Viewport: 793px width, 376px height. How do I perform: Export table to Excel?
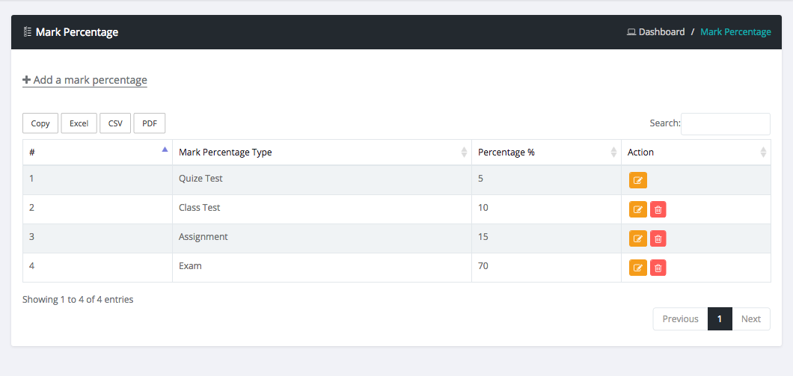point(79,123)
